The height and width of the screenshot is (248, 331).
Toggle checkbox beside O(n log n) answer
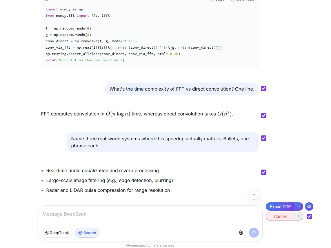click(264, 115)
